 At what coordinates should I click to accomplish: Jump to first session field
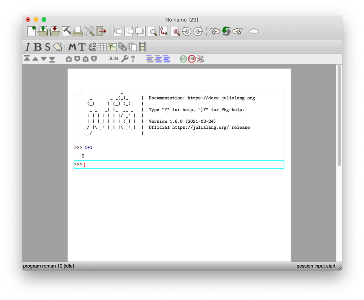pyautogui.click(x=27, y=58)
